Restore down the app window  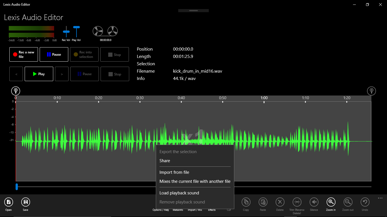tap(367, 5)
